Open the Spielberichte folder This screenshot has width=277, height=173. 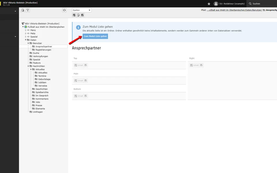42,92
